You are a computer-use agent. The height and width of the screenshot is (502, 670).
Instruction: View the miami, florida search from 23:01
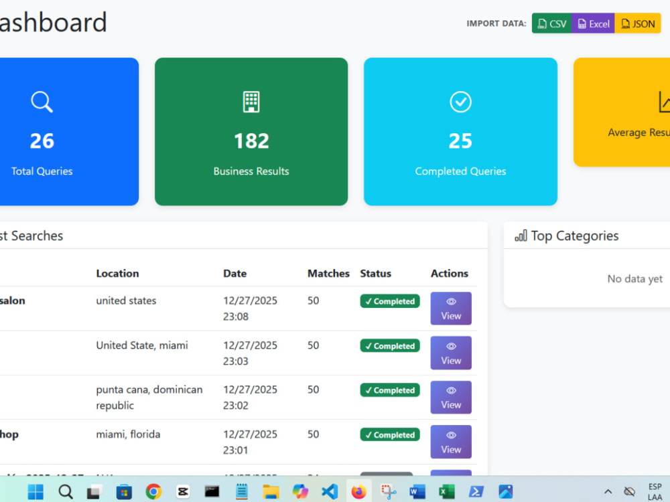click(451, 442)
